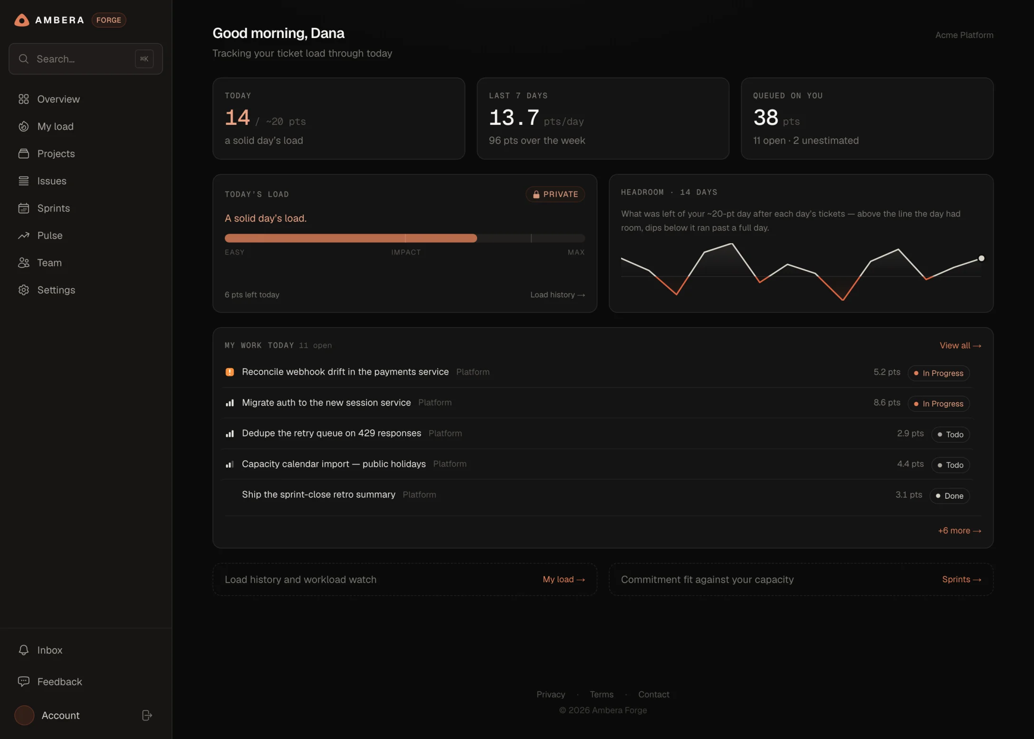Click the Inbox bell icon
Viewport: 1034px width, 739px height.
[24, 650]
